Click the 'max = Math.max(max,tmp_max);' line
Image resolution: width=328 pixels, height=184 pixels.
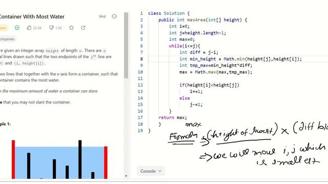(216, 72)
